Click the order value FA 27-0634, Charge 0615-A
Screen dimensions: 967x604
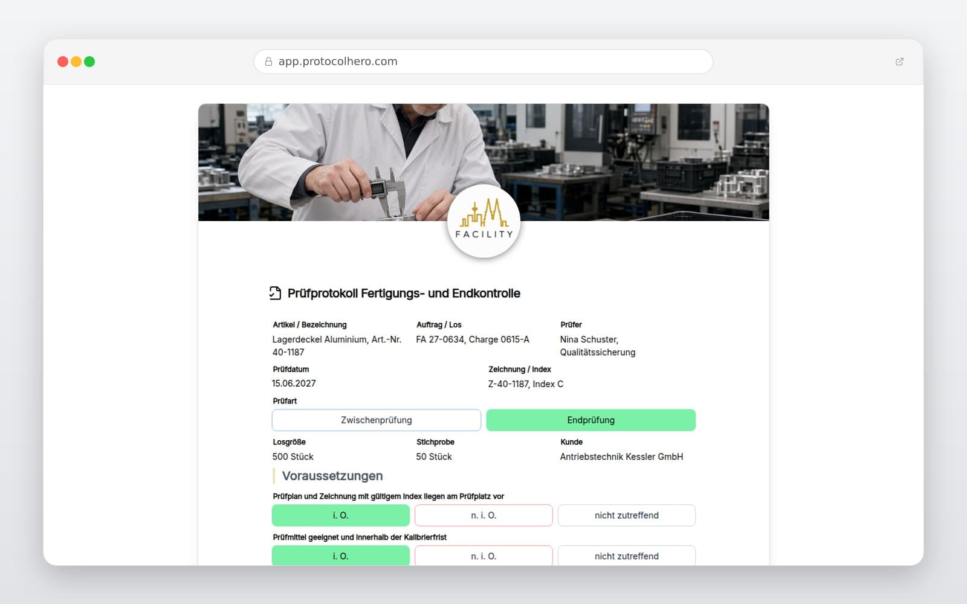[x=473, y=339]
